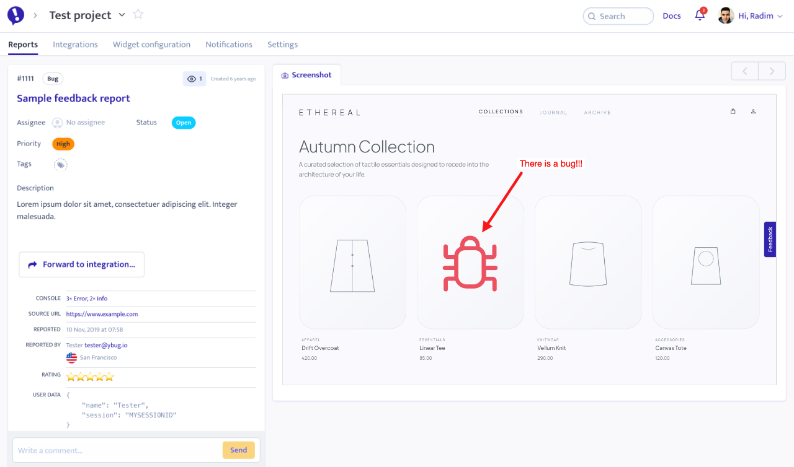794x467 pixels.
Task: Add a tag using the dashed tag icon
Action: pyautogui.click(x=60, y=164)
